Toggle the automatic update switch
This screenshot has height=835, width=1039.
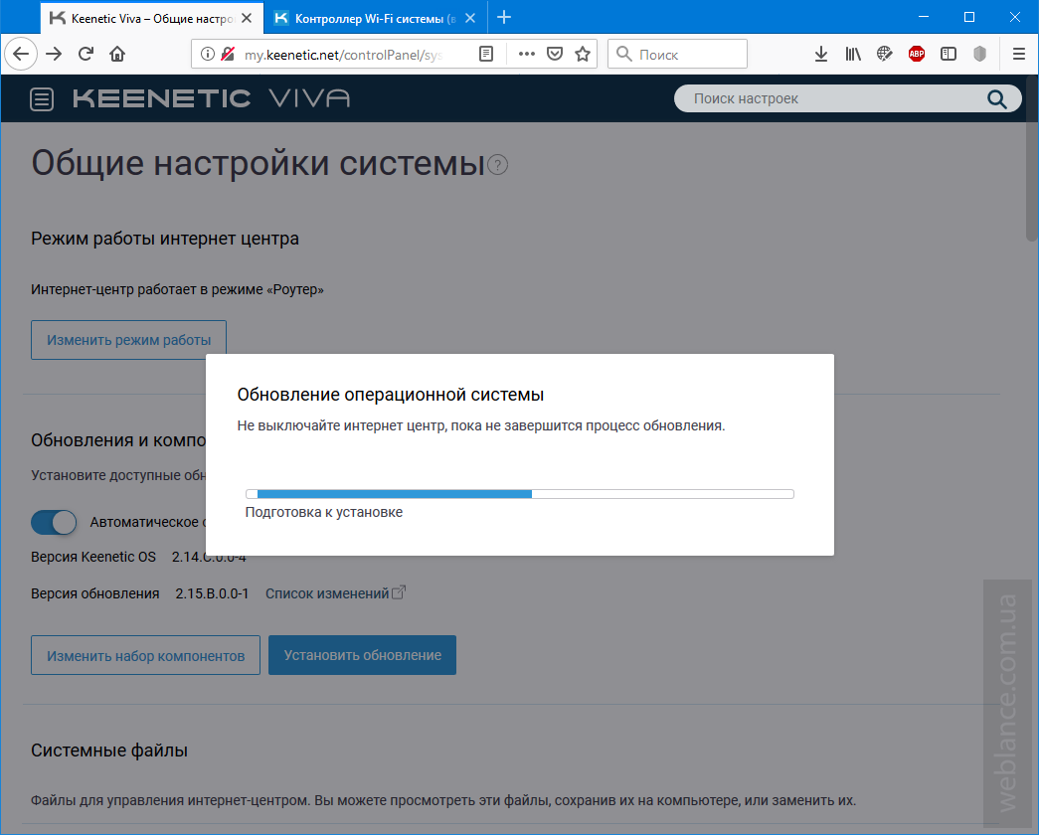click(54, 522)
